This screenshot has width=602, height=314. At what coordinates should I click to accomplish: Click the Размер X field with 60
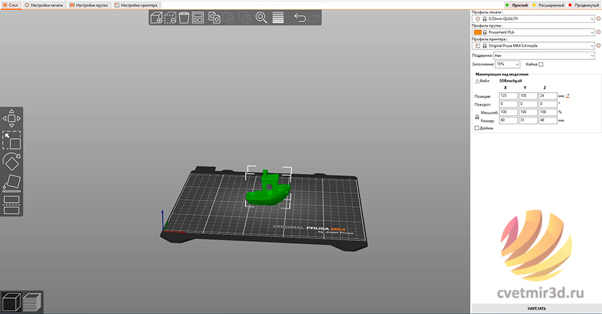(508, 120)
